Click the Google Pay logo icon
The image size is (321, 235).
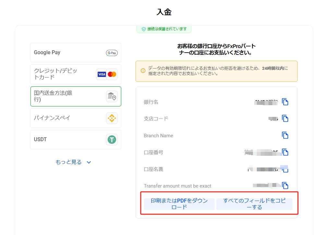pyautogui.click(x=112, y=53)
